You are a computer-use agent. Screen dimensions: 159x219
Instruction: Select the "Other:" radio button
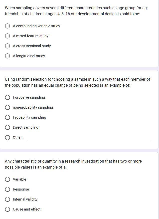tap(8, 137)
